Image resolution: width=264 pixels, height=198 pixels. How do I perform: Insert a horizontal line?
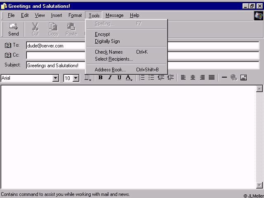click(x=224, y=78)
